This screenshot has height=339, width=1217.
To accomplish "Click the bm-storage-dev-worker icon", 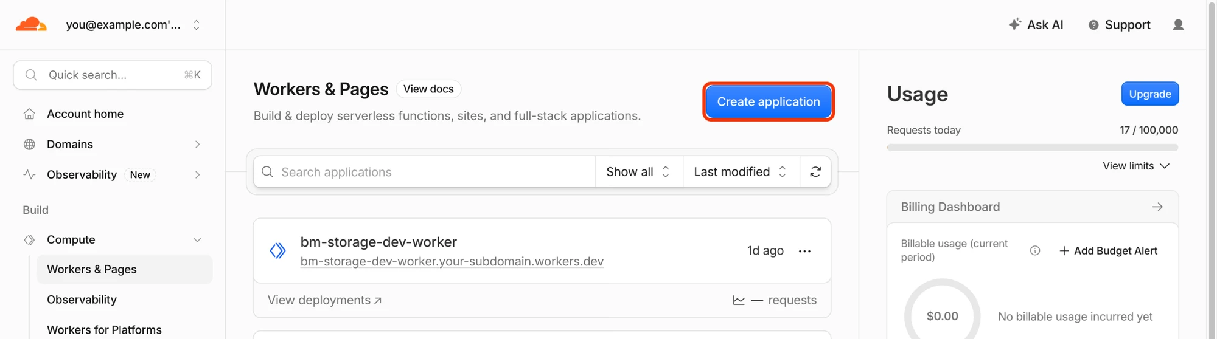I will [x=277, y=250].
